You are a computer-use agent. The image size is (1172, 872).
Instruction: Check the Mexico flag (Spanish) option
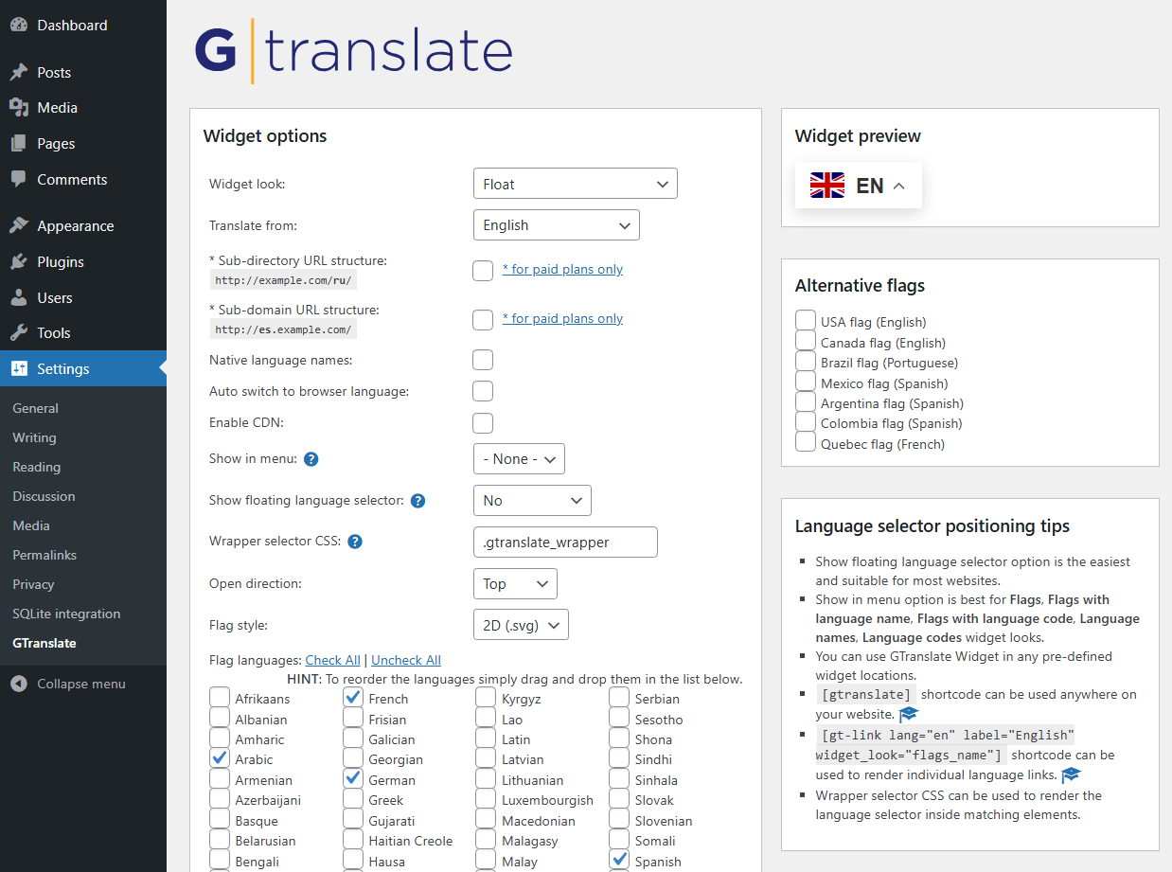coord(806,382)
